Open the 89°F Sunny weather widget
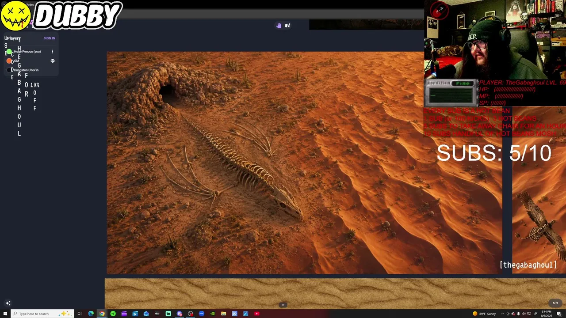Viewport: 566px width, 318px height. [484, 314]
